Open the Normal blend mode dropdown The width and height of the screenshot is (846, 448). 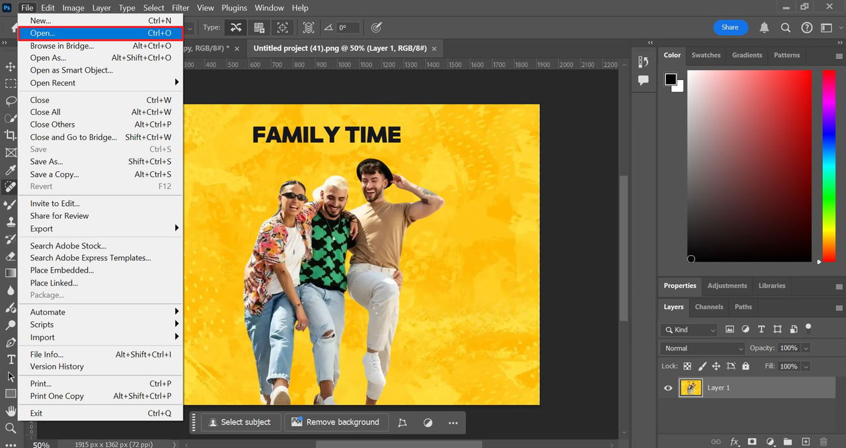pos(703,348)
